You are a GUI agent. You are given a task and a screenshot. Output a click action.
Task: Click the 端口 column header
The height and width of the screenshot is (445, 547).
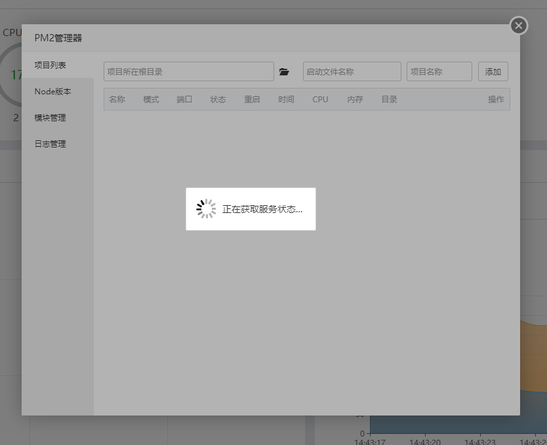184,100
